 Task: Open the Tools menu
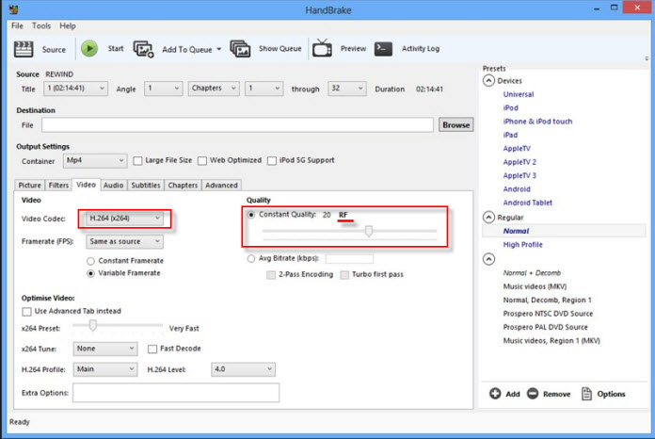[x=40, y=25]
